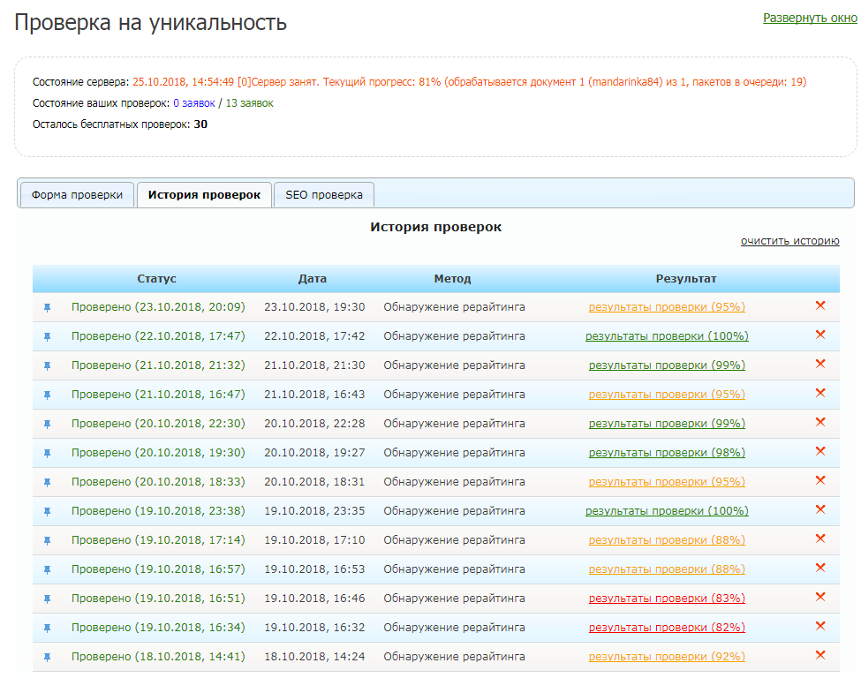Open the 82% check results link

[x=667, y=627]
